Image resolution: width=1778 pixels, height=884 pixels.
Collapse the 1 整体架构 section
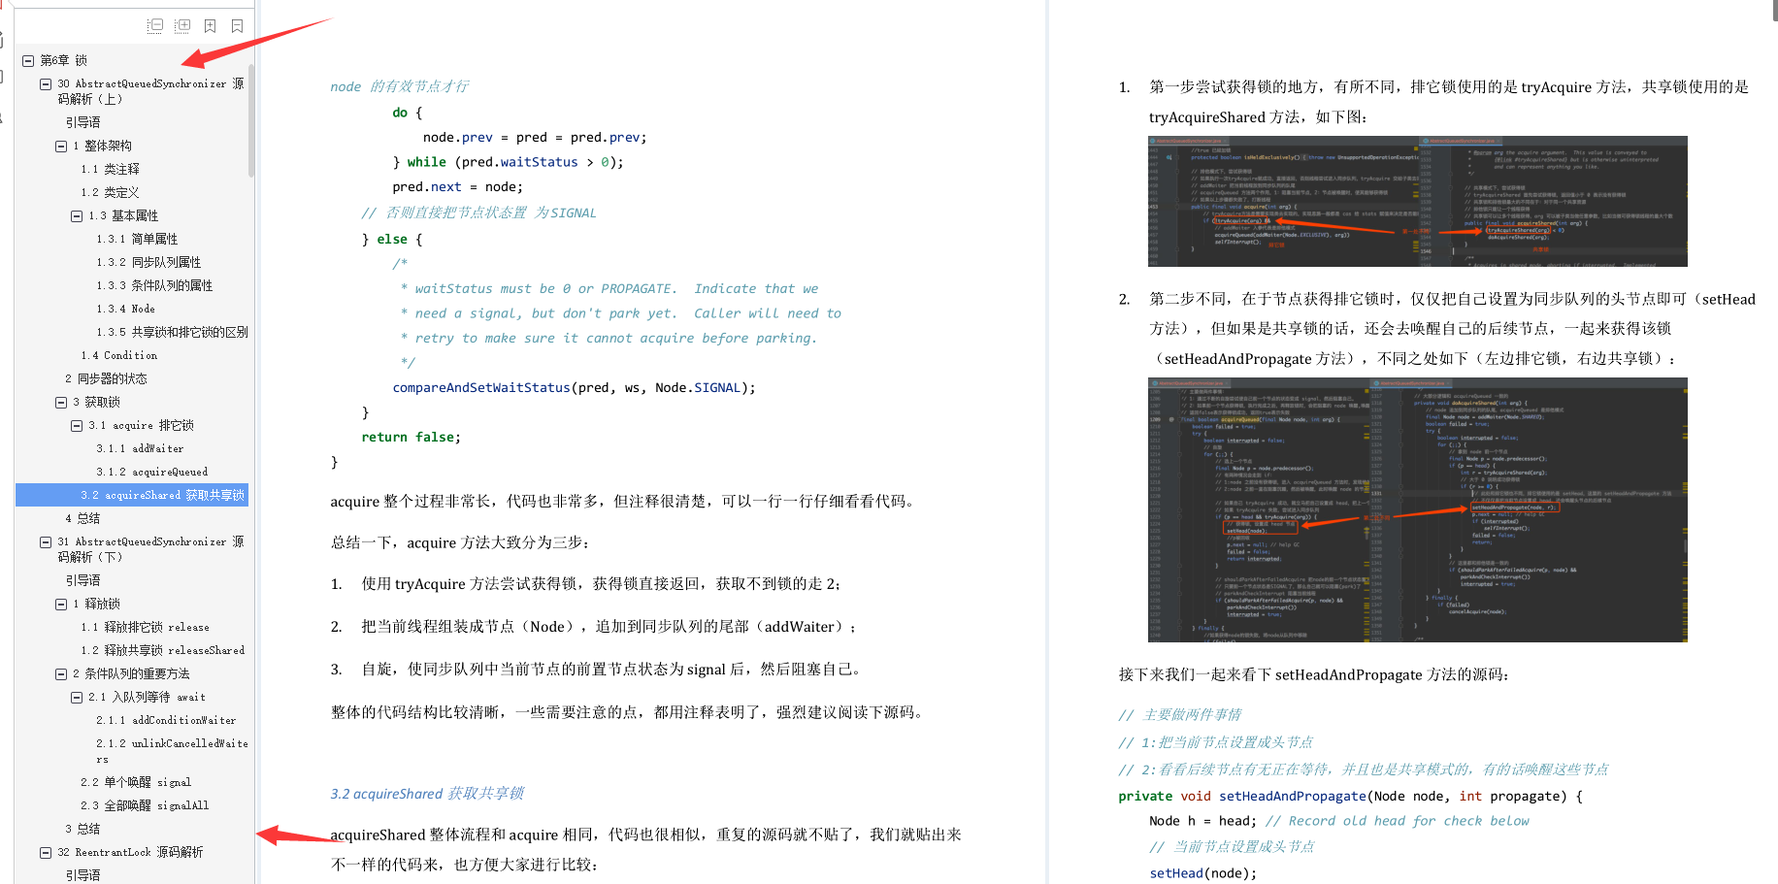point(60,146)
